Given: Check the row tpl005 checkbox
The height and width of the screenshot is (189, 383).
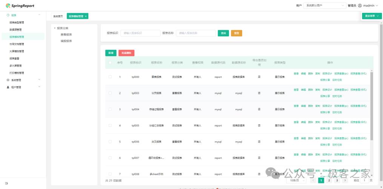Looking at the screenshot, I should 110,125.
